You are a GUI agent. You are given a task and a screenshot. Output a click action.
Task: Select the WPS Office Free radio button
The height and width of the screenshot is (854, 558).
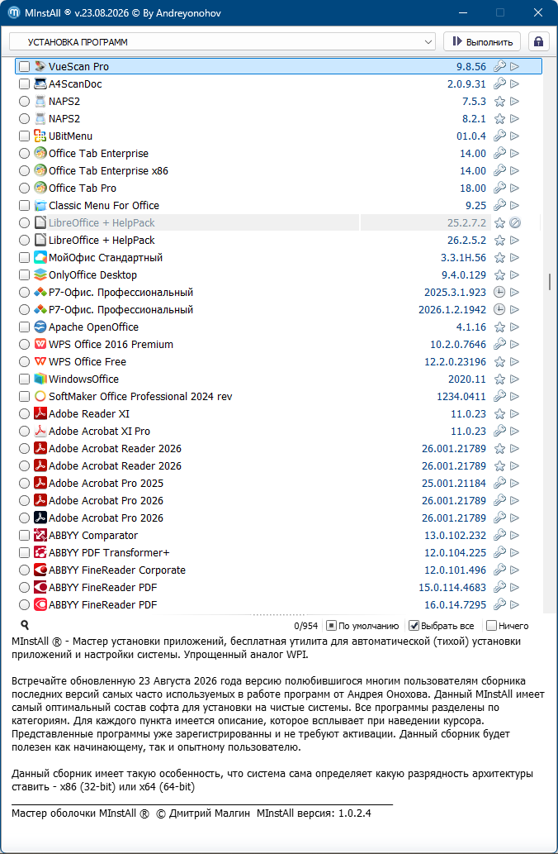tap(24, 361)
